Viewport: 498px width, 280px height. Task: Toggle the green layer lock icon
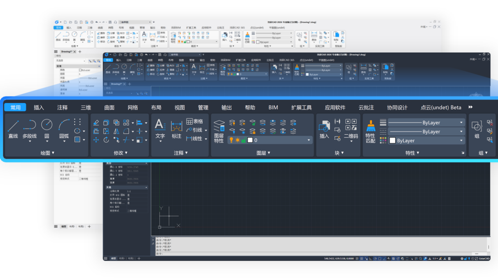pos(244,140)
